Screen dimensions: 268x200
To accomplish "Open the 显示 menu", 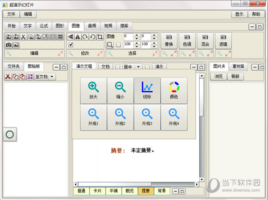I will pyautogui.click(x=239, y=14).
